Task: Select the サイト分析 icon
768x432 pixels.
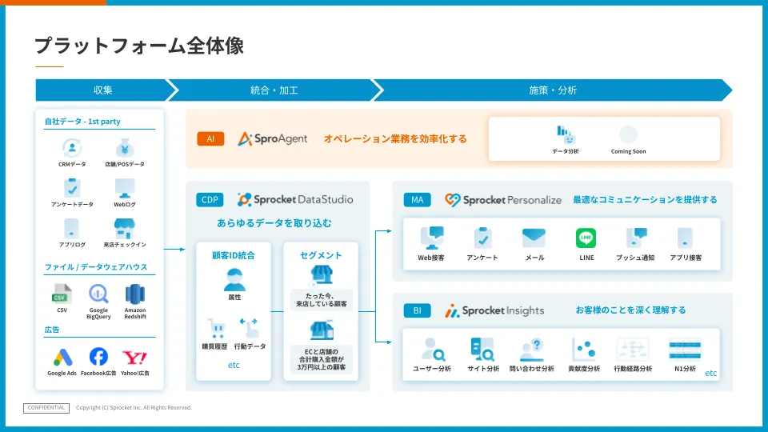Action: [x=482, y=350]
